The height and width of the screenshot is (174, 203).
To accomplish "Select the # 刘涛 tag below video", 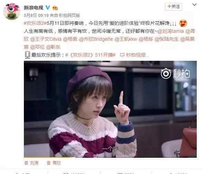I will click(x=31, y=163).
